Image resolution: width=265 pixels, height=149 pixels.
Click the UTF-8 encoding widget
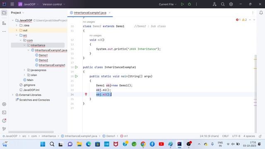pos(236,136)
